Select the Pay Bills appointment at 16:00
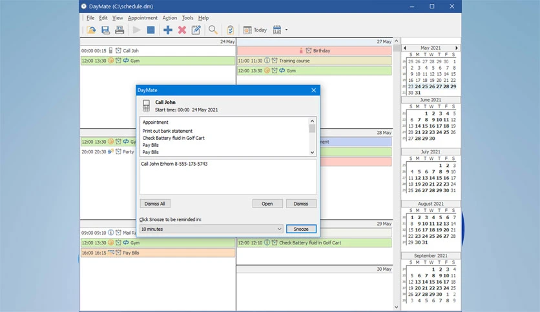 158,253
